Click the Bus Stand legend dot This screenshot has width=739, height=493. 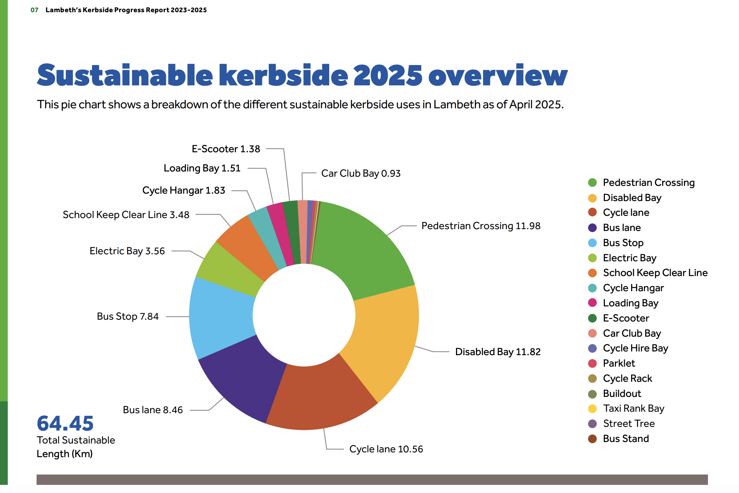[592, 439]
